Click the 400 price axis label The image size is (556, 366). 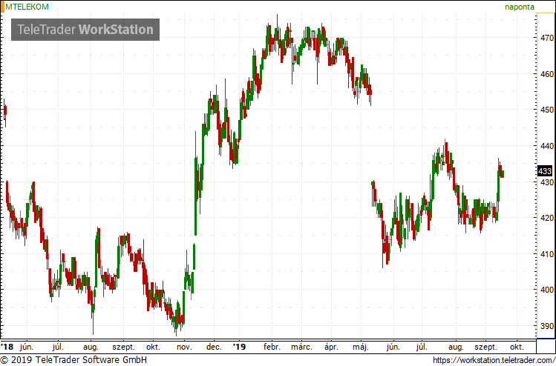[546, 290]
